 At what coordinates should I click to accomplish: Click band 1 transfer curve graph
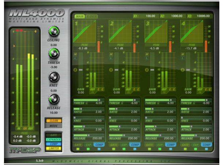(84, 31)
